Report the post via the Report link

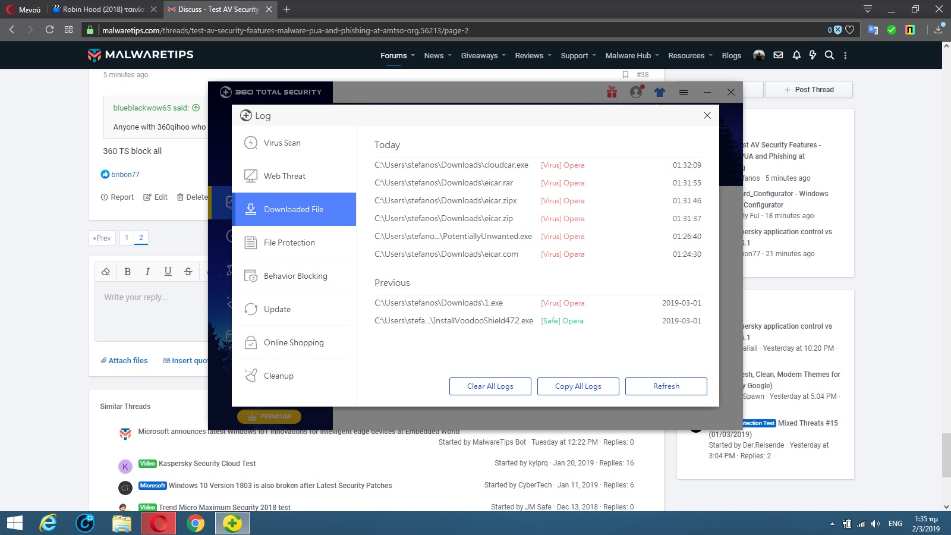(x=118, y=197)
